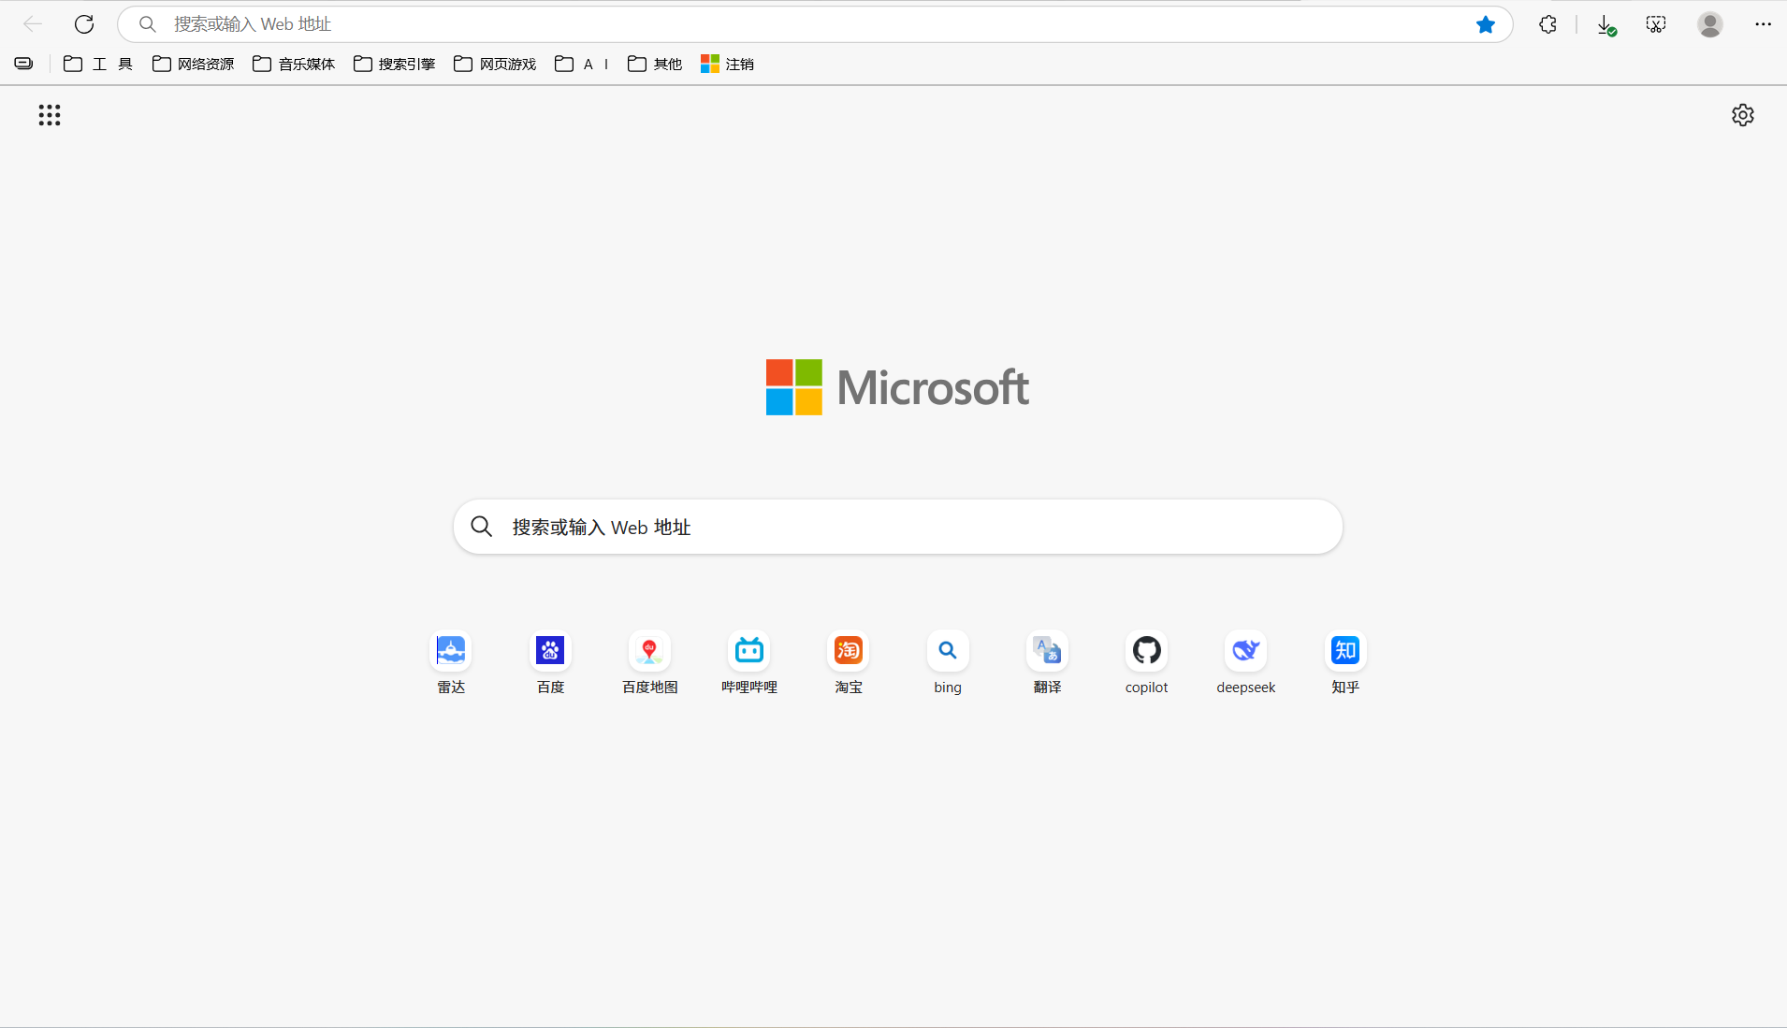Click the page center search box
The image size is (1787, 1028).
pyautogui.click(x=898, y=527)
